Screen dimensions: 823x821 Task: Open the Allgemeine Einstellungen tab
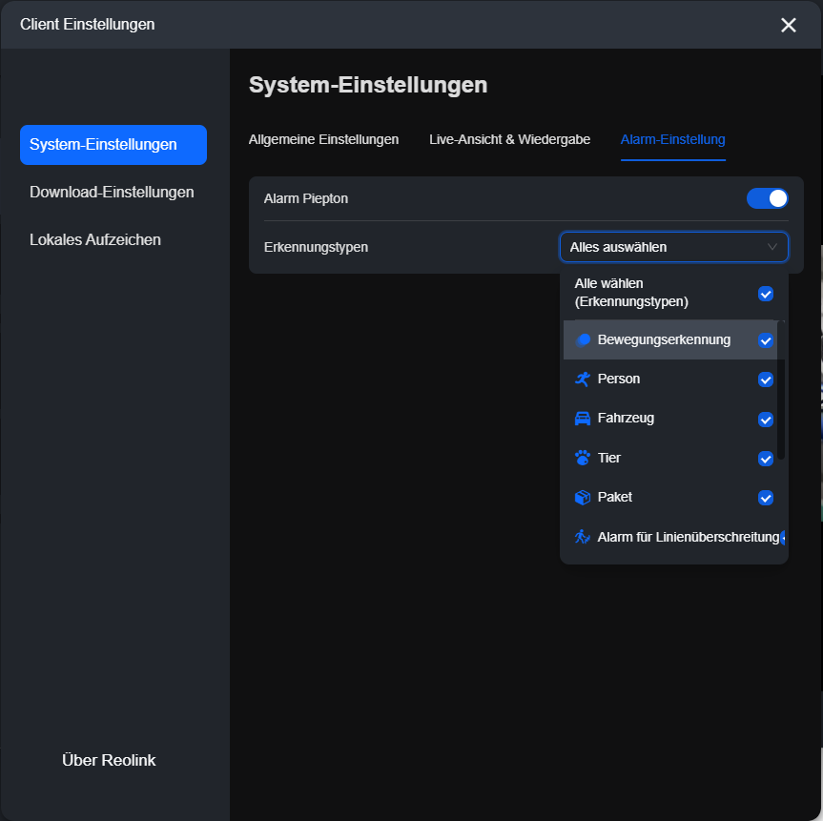[323, 139]
